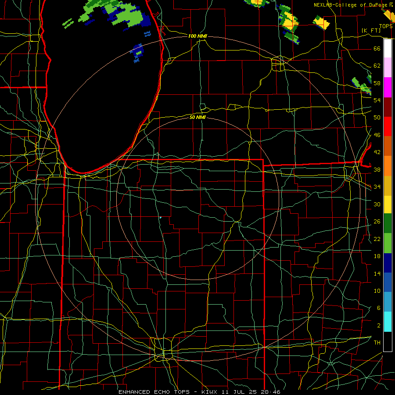Viewport: 395px width, 395px height.
Task: Click the 11 JUL 25 date text
Action: pos(239,392)
